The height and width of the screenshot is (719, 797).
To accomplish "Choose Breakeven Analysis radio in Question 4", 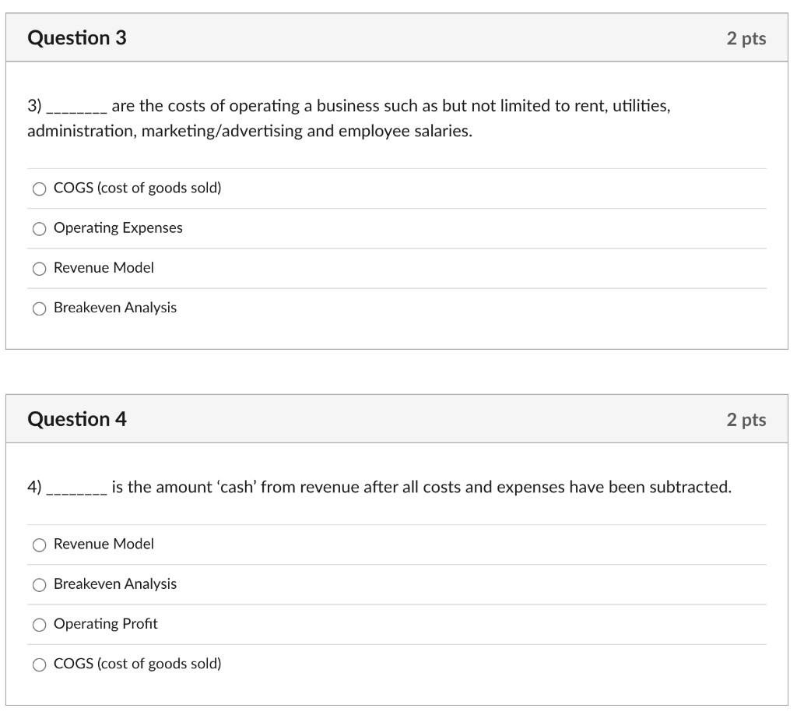I will pos(39,584).
